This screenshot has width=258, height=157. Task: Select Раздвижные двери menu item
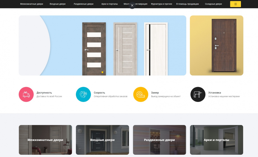[83, 4]
